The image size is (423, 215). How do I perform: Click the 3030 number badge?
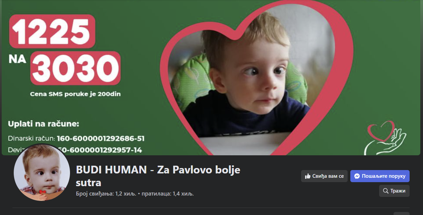click(75, 68)
